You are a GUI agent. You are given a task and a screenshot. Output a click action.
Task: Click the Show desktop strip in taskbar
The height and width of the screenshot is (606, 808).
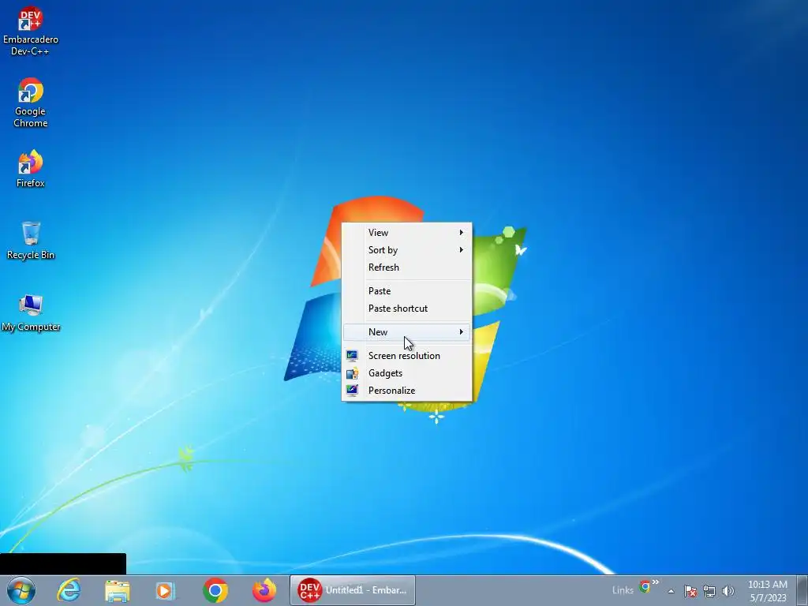pos(802,590)
